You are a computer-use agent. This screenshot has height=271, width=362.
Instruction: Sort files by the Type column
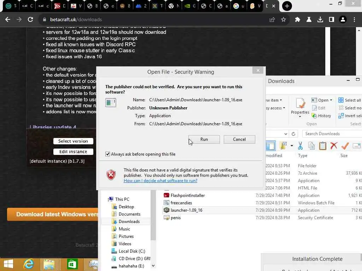point(303,156)
